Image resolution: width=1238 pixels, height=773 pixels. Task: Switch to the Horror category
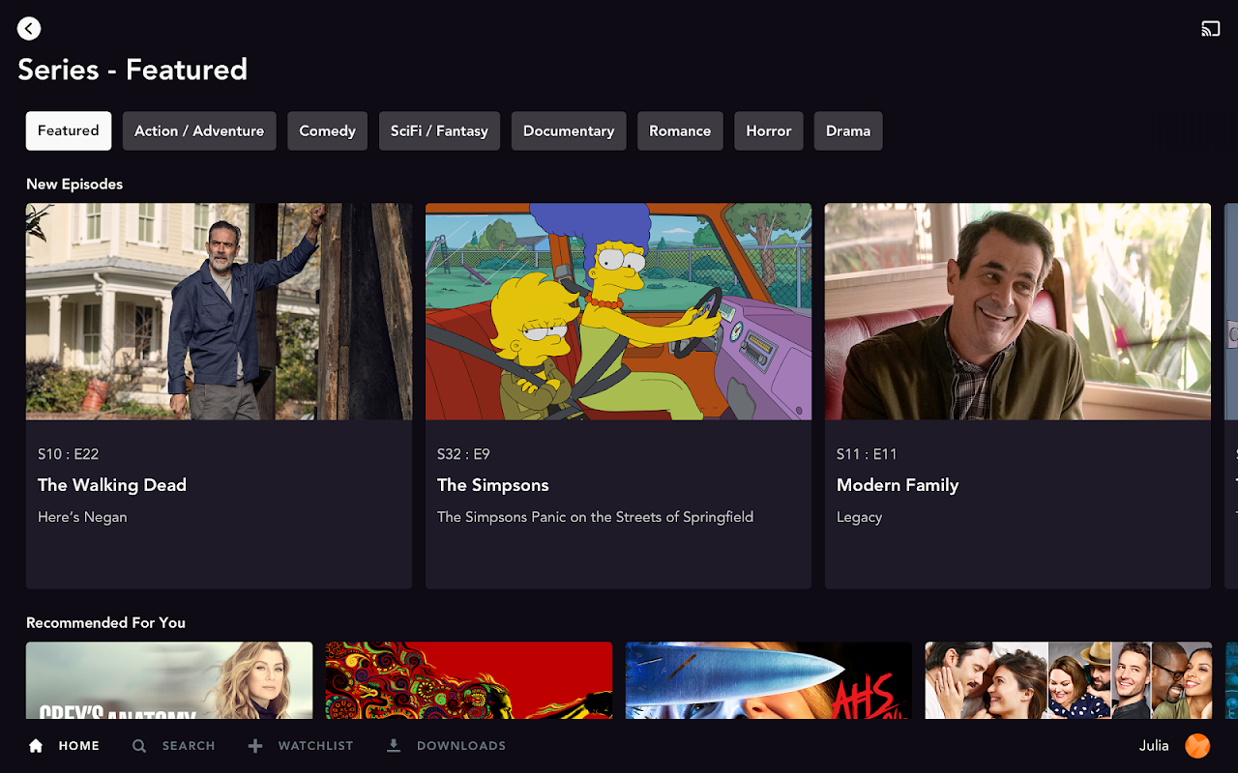[x=768, y=130]
